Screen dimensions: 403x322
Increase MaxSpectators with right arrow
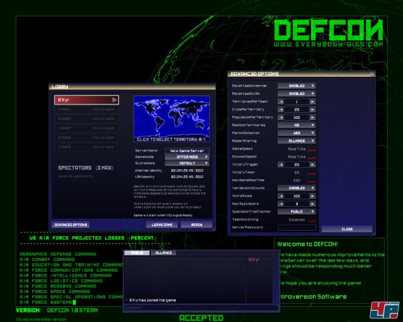(x=312, y=204)
